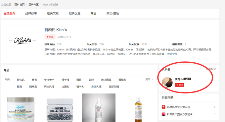Open Ultra Facial Cream product image
Viewport: 225px width, 122px height.
click(60, 110)
